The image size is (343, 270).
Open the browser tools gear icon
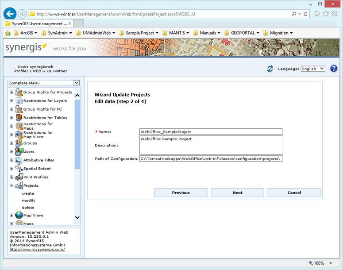(x=334, y=14)
